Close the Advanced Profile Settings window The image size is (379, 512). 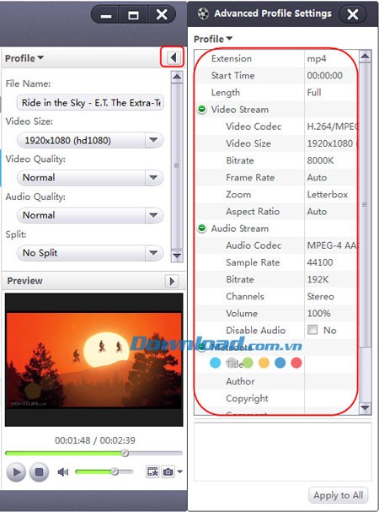[x=352, y=14]
